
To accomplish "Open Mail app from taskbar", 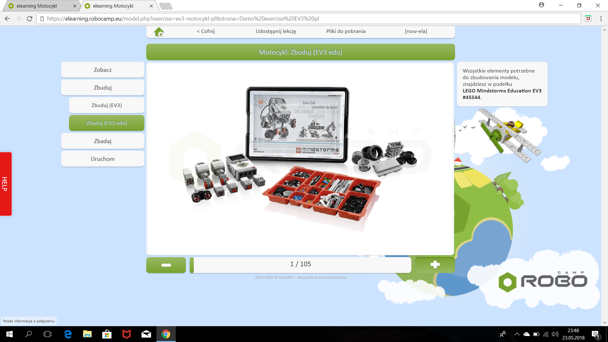I will pos(146,334).
